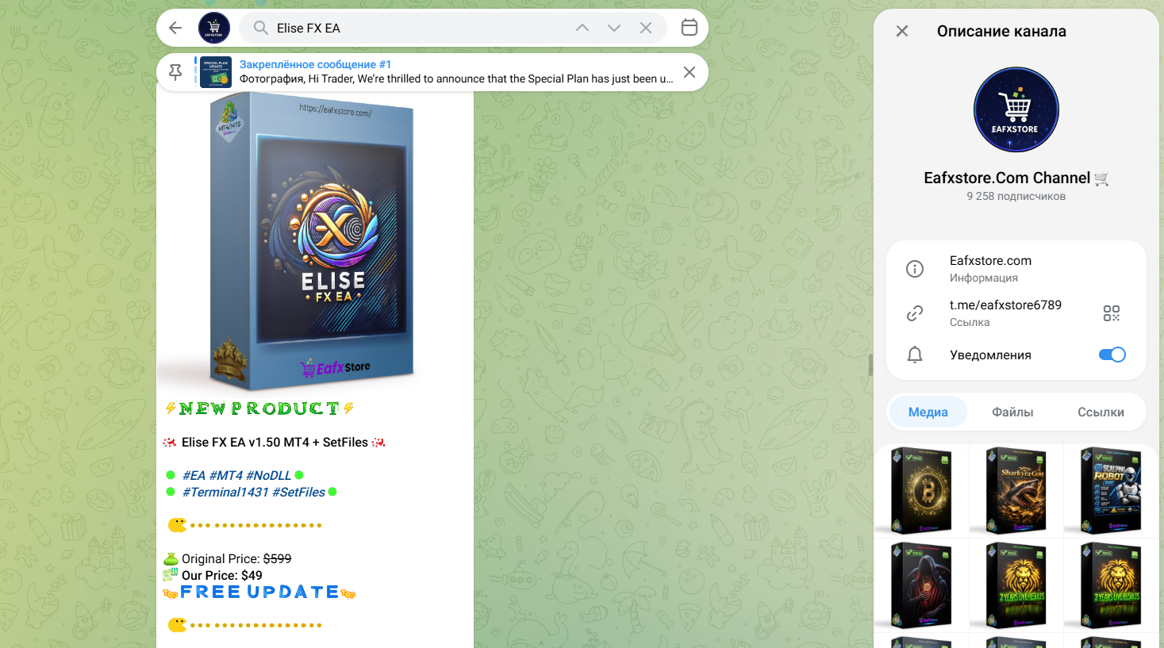Click the #EA hashtag

(194, 475)
